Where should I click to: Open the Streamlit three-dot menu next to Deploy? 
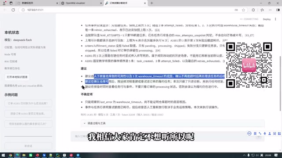[275, 19]
